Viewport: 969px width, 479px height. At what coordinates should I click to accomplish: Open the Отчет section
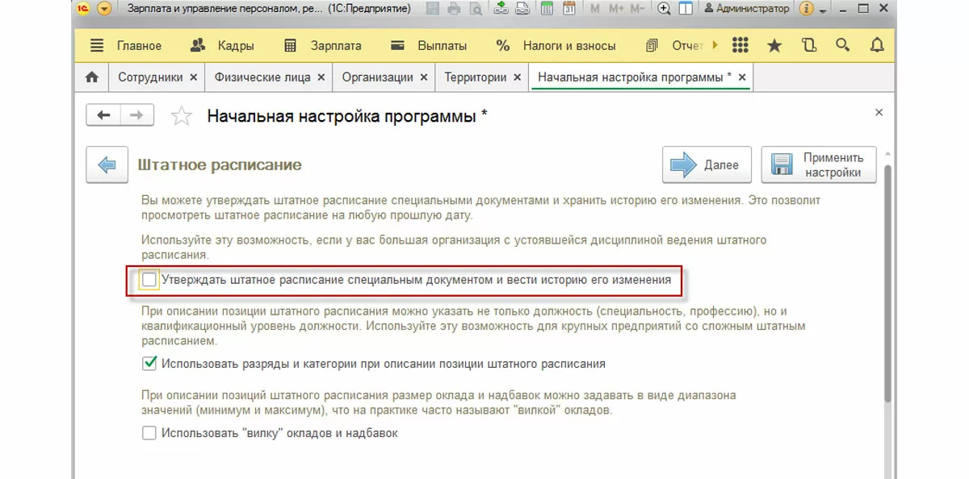675,45
